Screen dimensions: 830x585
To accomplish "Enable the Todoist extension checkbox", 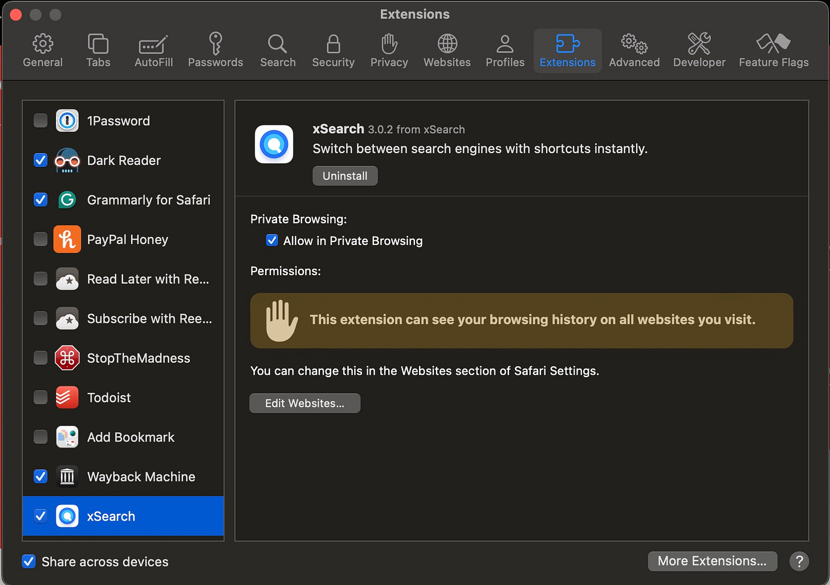I will pos(40,397).
